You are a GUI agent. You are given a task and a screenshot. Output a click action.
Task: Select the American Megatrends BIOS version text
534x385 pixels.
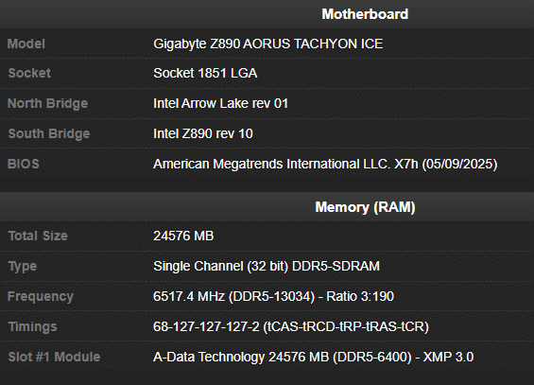[x=325, y=164]
